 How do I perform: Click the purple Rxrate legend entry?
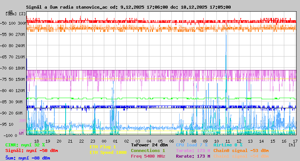click(x=193, y=156)
